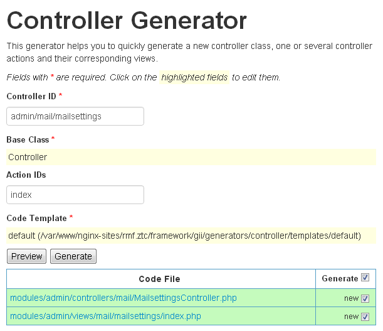Click the Controller ID label

click(x=31, y=96)
